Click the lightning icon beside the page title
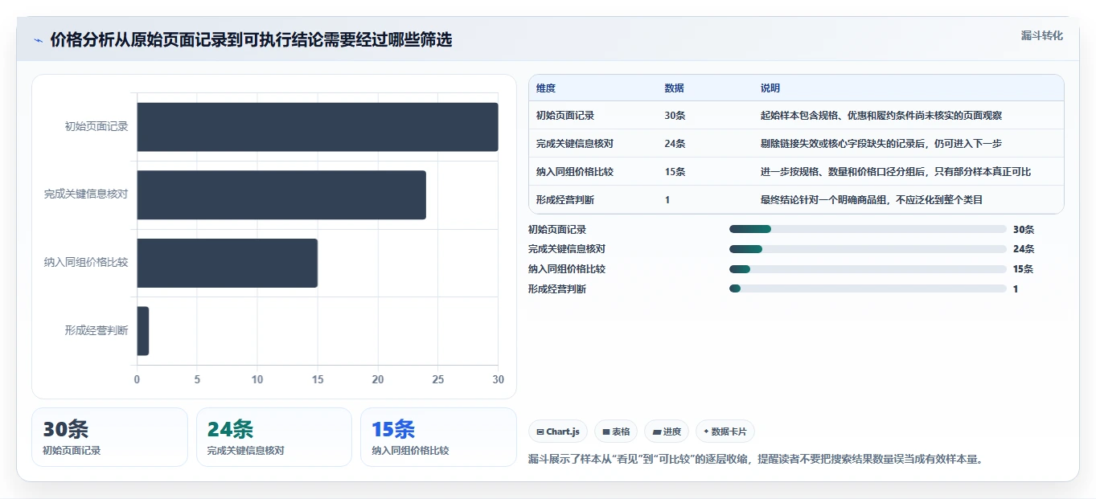 (x=39, y=40)
